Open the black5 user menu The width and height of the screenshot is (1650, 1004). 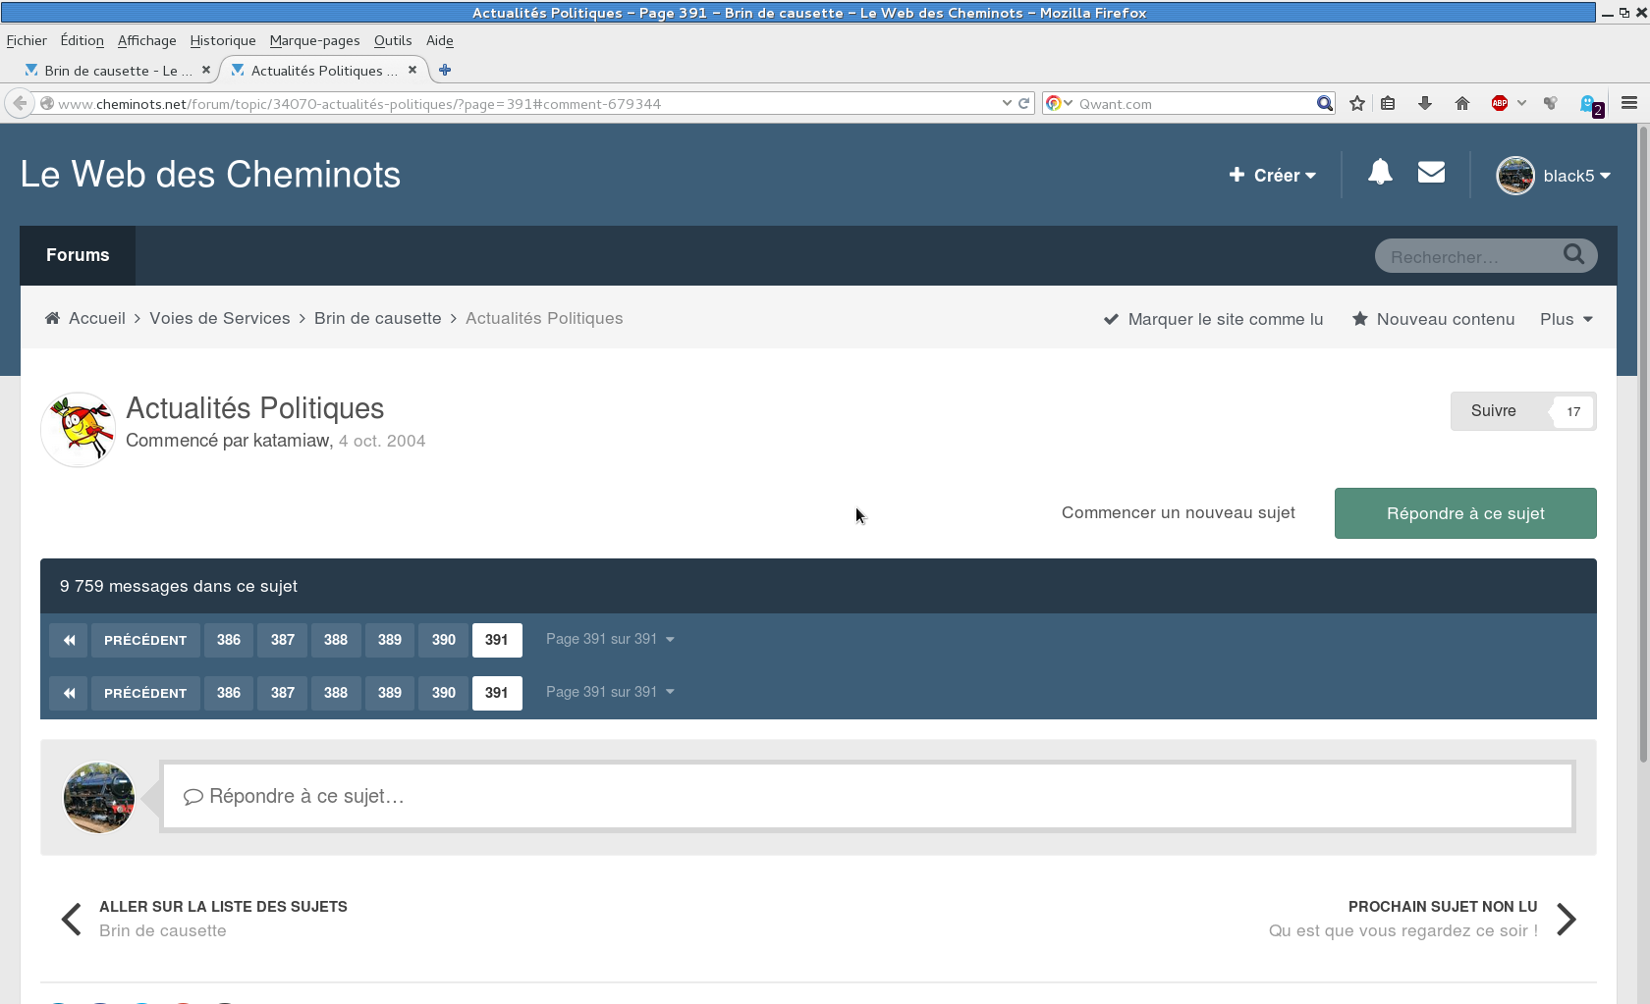point(1554,176)
